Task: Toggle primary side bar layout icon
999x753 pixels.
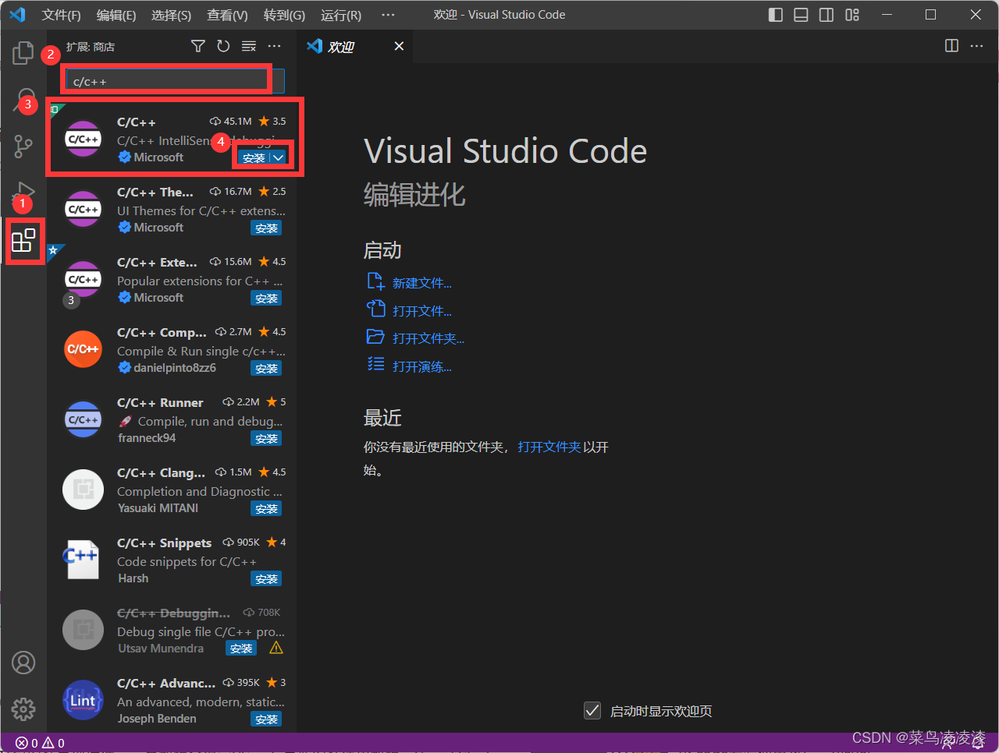Action: point(776,15)
